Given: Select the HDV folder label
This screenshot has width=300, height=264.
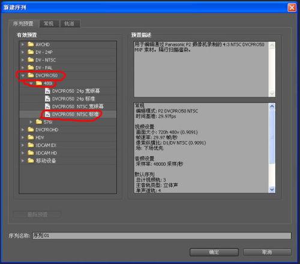Looking at the screenshot, I should [40, 138].
